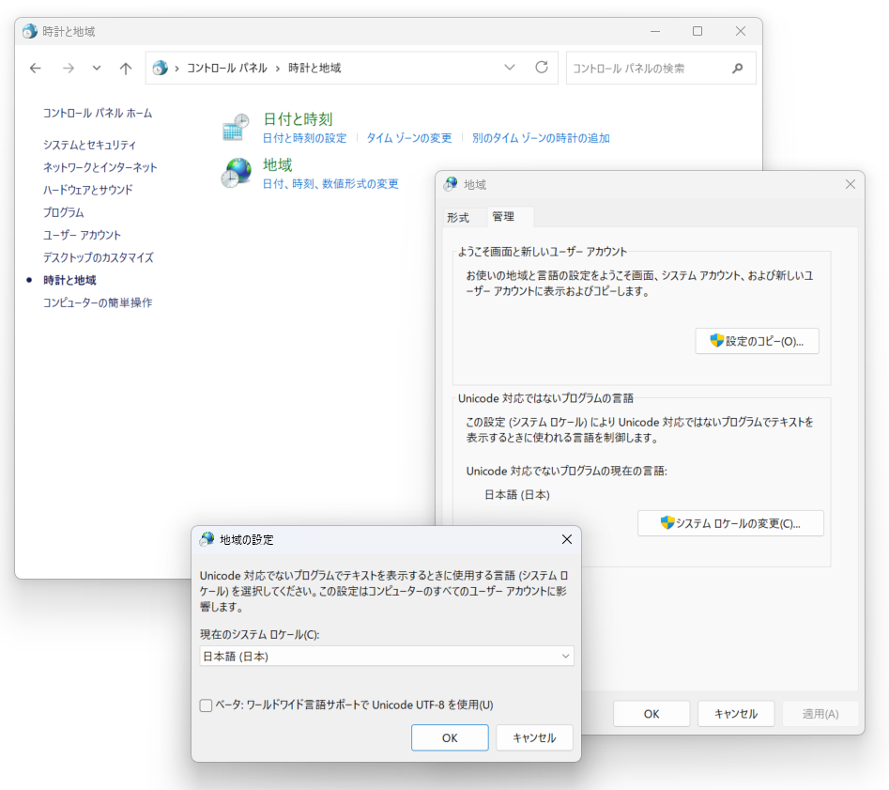Click the refresh icon beside the address bar
This screenshot has width=889, height=790.
(542, 68)
